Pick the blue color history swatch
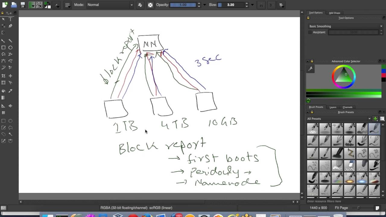 coord(384,71)
